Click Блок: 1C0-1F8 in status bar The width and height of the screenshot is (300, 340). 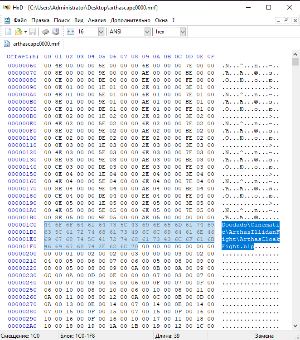[77, 336]
